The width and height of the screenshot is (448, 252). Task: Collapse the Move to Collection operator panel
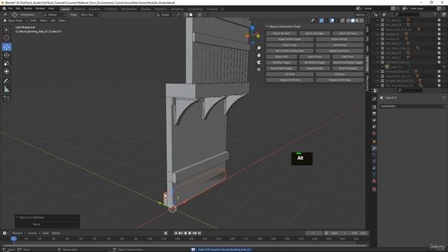[x=17, y=218]
